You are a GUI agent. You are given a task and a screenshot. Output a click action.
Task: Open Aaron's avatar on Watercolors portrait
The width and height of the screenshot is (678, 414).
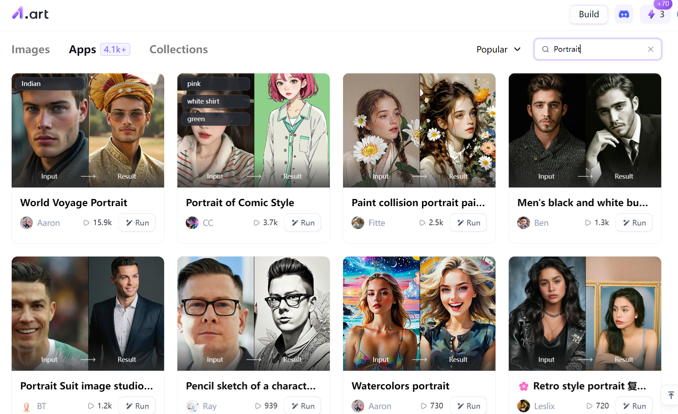pyautogui.click(x=358, y=406)
